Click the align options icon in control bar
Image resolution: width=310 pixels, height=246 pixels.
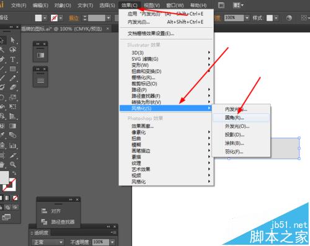pos(304,18)
